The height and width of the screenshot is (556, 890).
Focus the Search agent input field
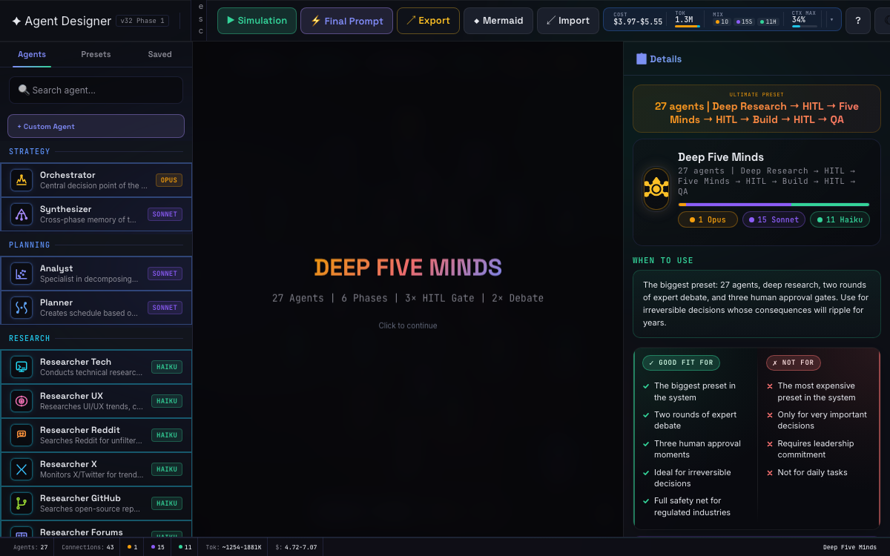[x=96, y=90]
